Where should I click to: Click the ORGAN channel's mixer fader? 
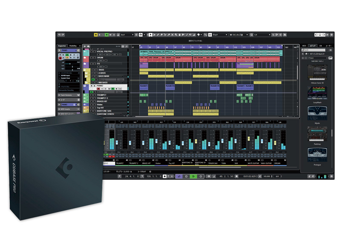tap(275, 143)
